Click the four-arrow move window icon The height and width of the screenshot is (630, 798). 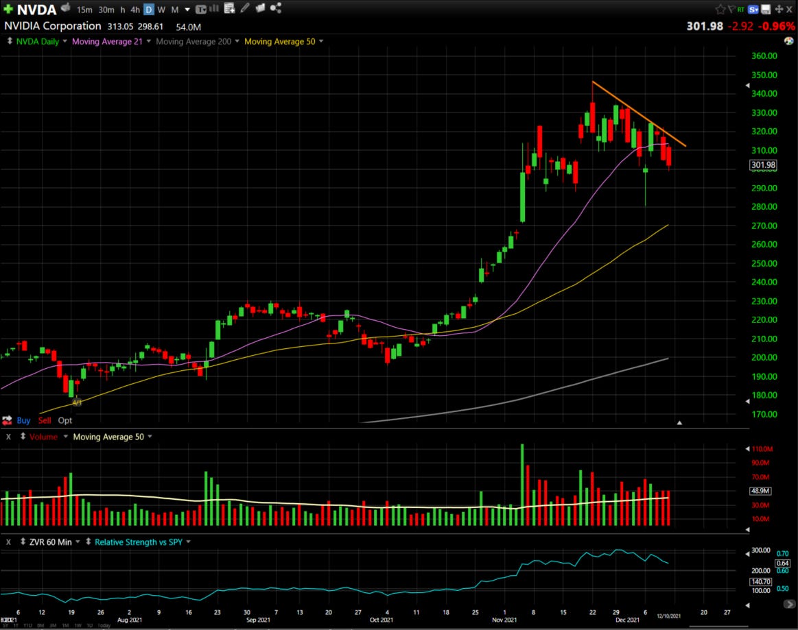coord(779,9)
